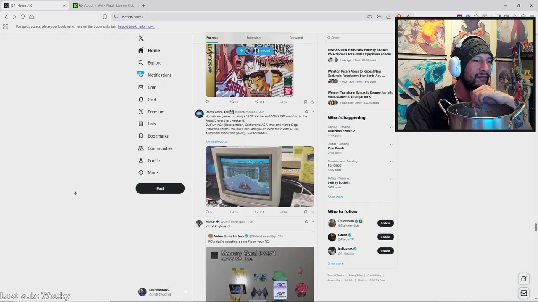The width and height of the screenshot is (538, 302).
Task: Follow ImDavisss
Action: coord(385,251)
